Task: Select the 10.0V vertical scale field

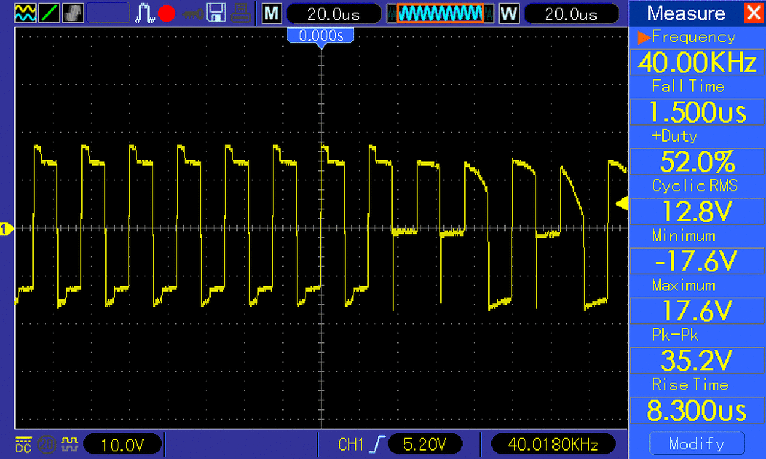Action: click(x=123, y=444)
